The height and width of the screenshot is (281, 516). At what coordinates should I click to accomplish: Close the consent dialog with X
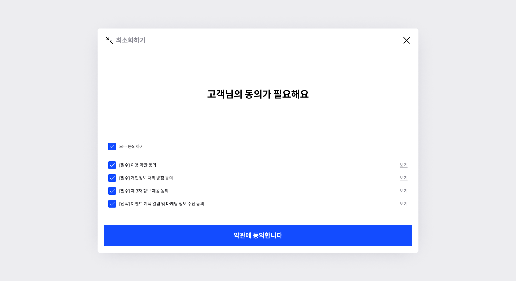click(x=406, y=40)
